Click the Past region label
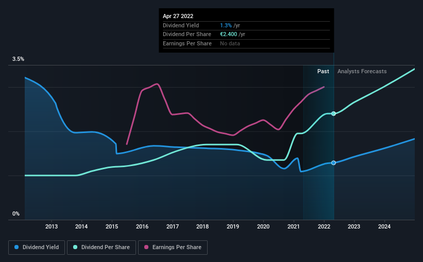423x262 pixels. coord(323,71)
